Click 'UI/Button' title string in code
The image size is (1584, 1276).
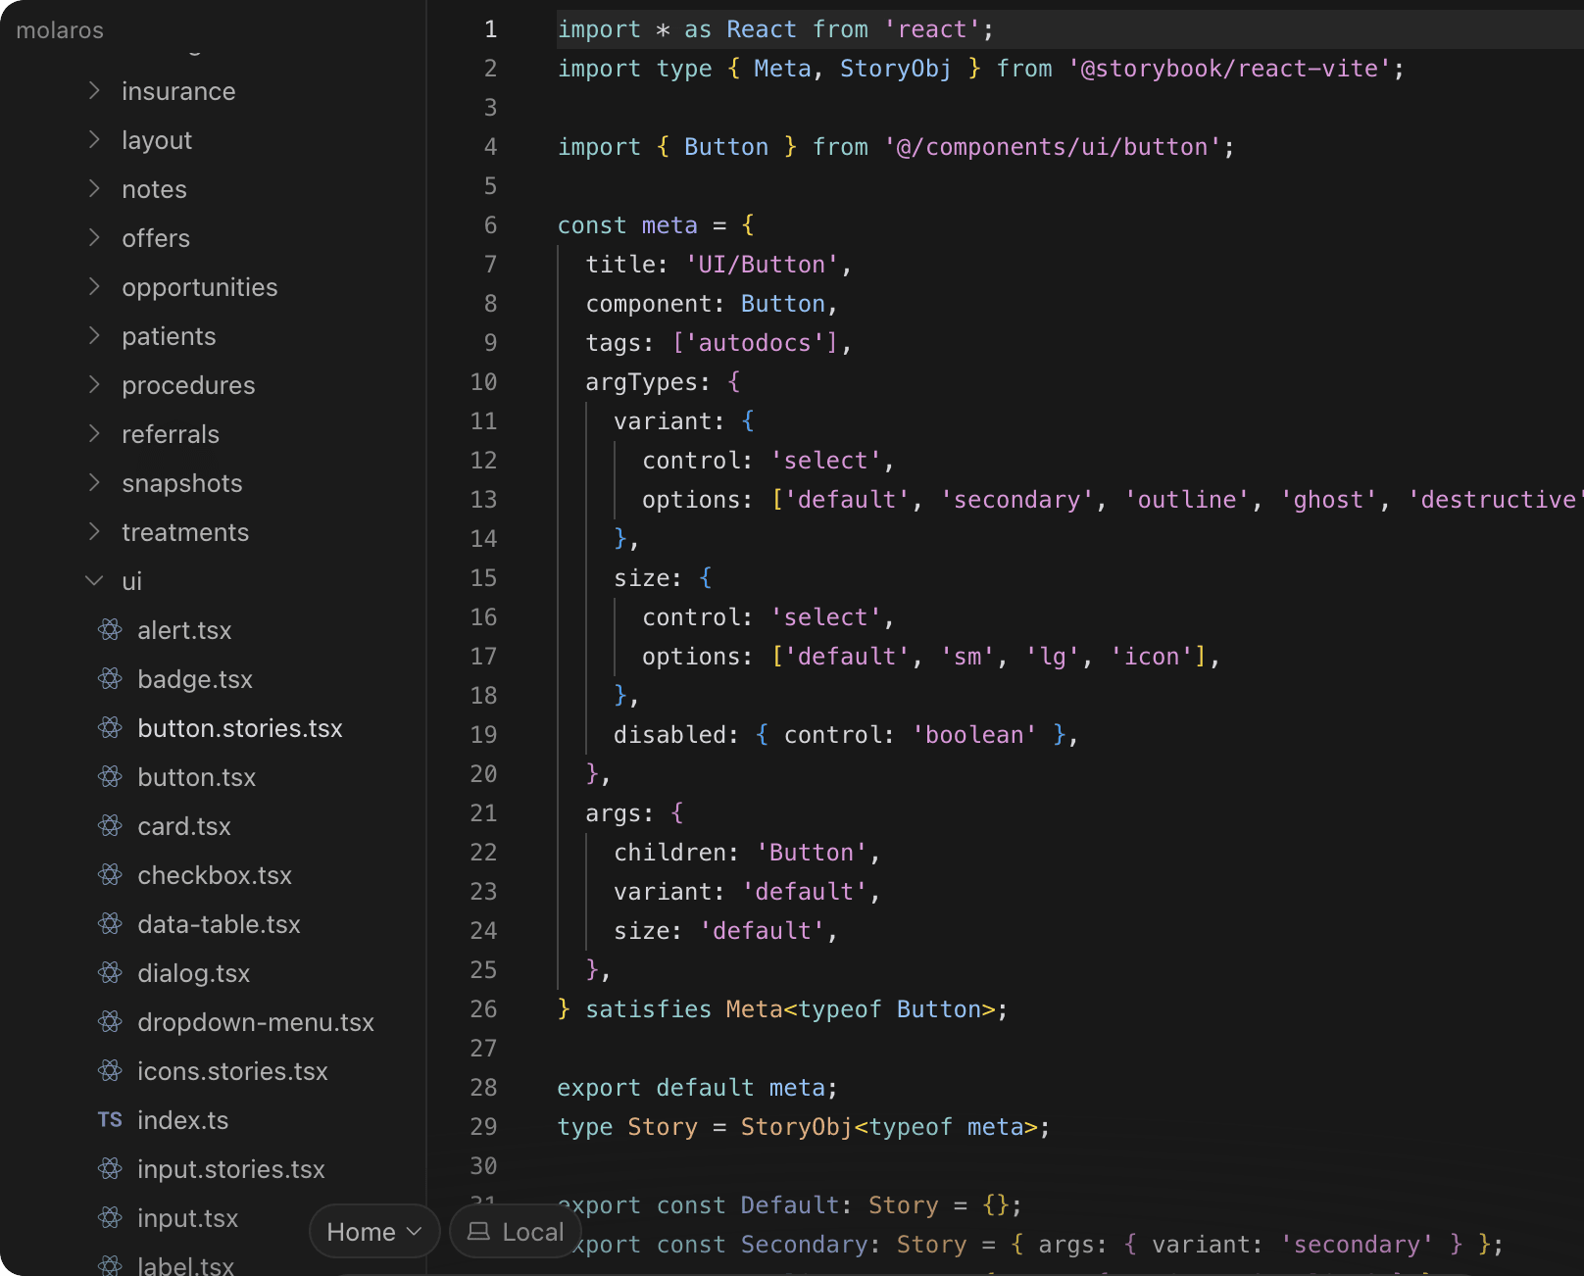coord(762,265)
